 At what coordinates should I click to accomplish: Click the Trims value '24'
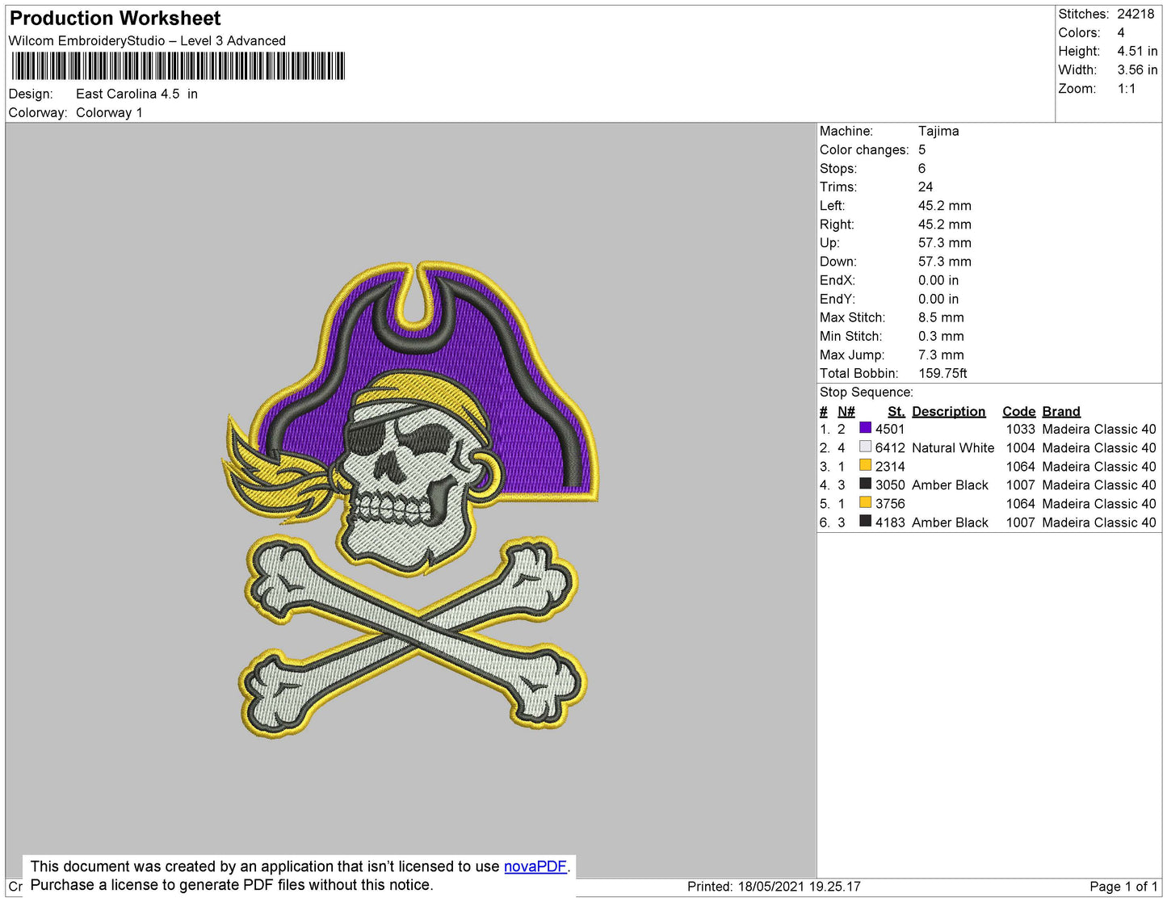[926, 187]
